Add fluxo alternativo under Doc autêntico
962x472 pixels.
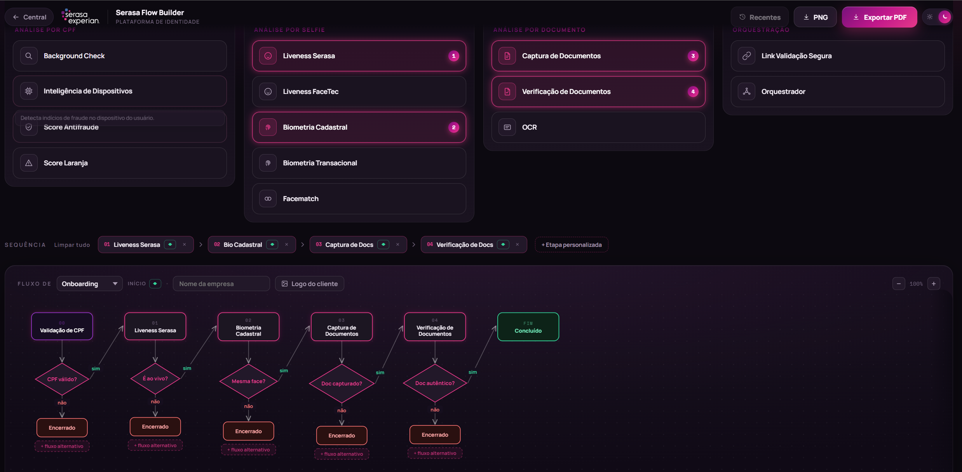[x=435, y=453]
